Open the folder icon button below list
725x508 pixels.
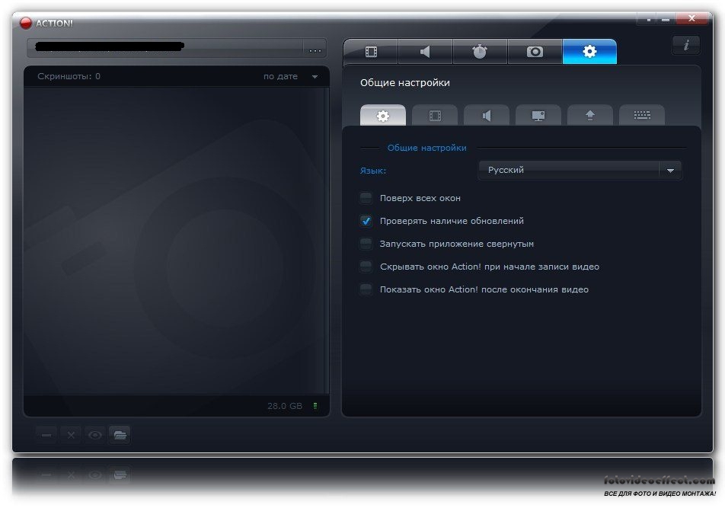click(x=120, y=435)
